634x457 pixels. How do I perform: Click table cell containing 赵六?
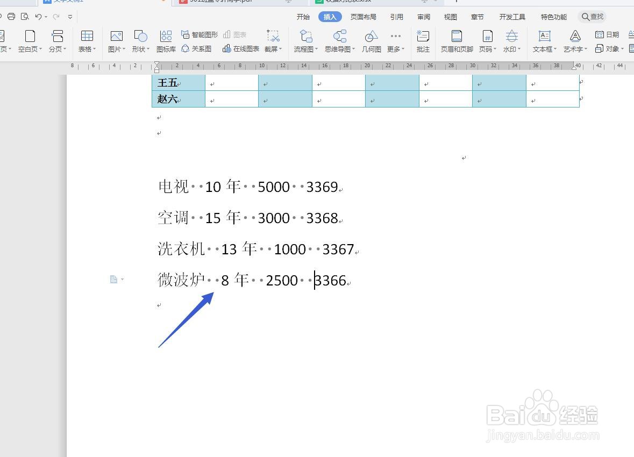[179, 99]
